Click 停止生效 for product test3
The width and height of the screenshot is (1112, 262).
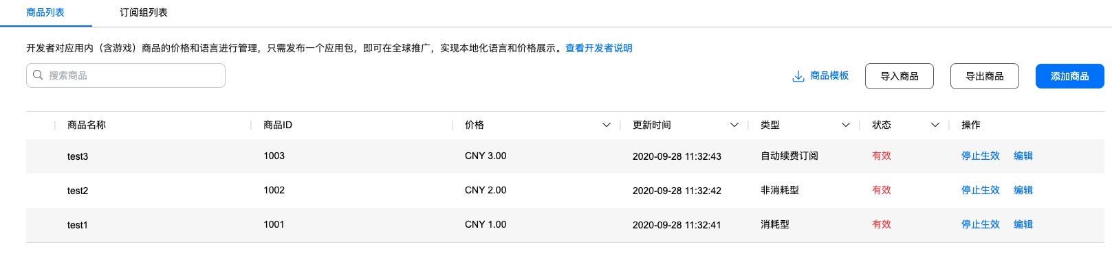coord(981,156)
